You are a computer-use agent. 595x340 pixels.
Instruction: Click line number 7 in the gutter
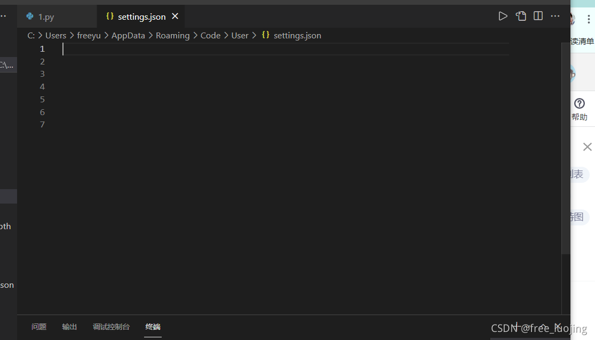[x=43, y=125]
